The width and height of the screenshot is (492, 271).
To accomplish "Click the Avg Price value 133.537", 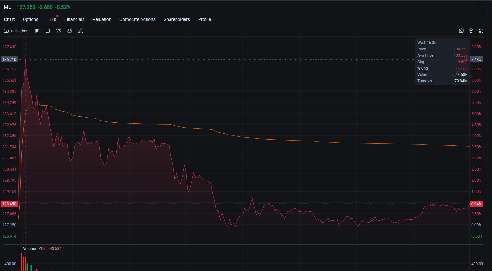I will [460, 55].
